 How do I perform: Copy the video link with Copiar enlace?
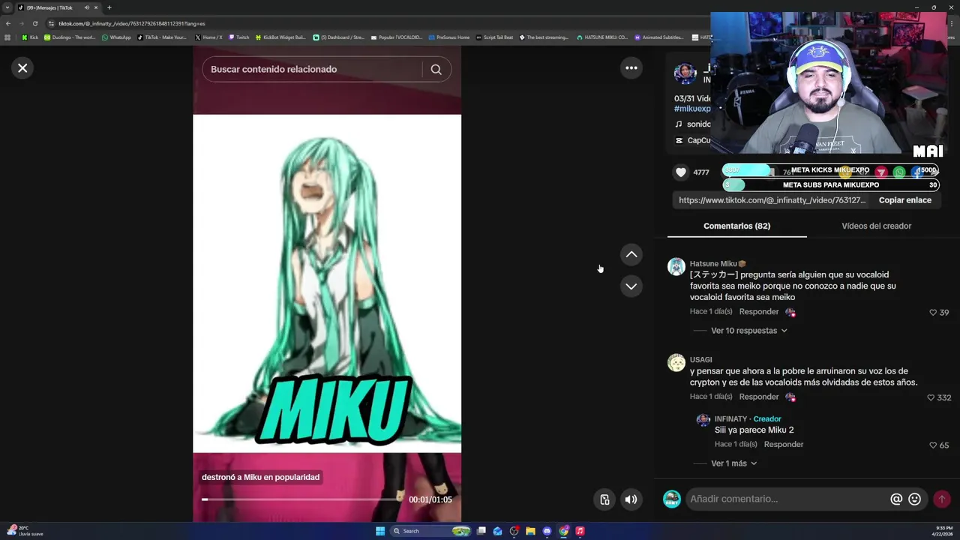pos(904,200)
